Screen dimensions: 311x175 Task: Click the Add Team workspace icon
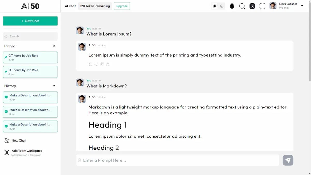click(7, 153)
